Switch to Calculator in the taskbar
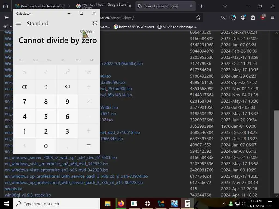The height and width of the screenshot is (209, 279). tap(187, 204)
